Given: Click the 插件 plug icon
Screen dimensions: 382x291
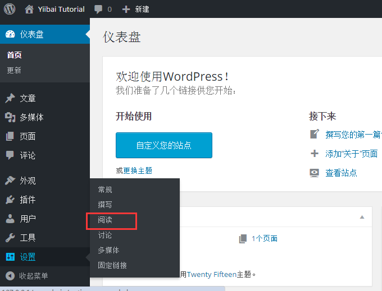Looking at the screenshot, I should tap(10, 200).
